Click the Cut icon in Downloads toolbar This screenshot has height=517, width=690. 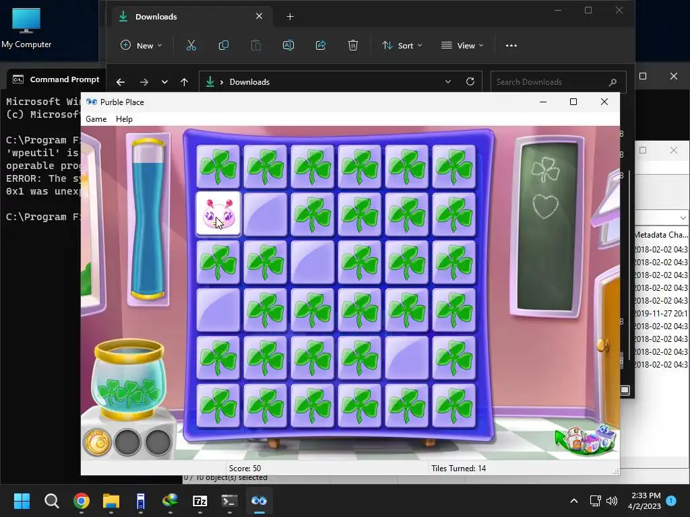191,45
